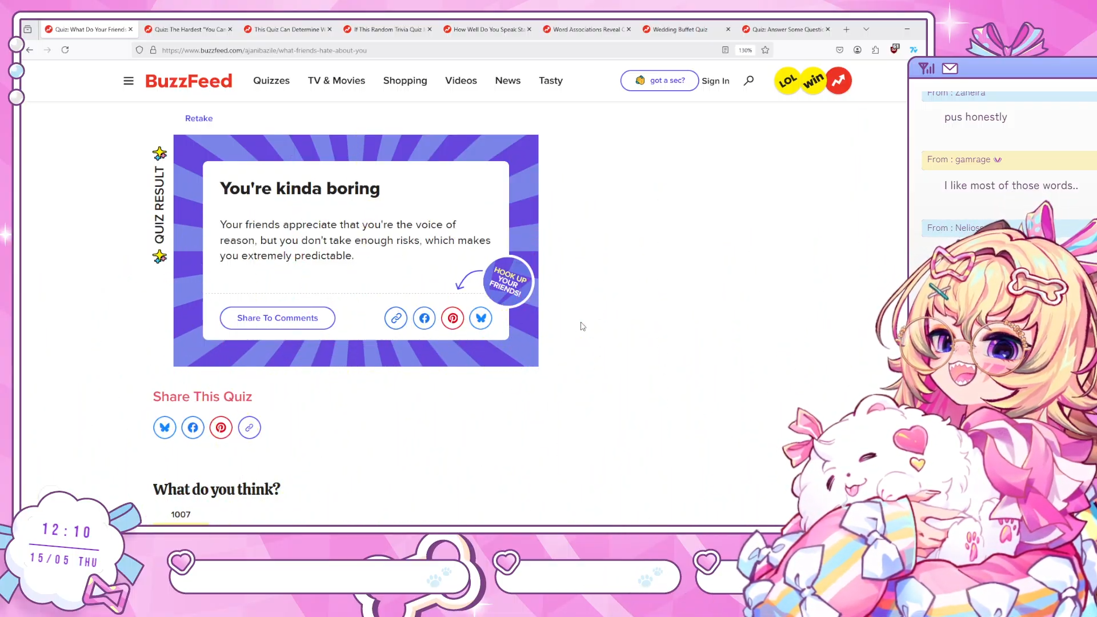Image resolution: width=1097 pixels, height=617 pixels.
Task: Share result on Bluesky in result card
Action: pyautogui.click(x=481, y=318)
